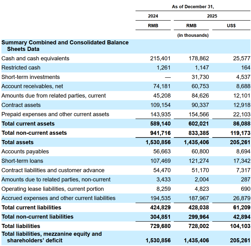251x246 pixels.
Task: Click the US$ column header
Action: click(x=231, y=26)
